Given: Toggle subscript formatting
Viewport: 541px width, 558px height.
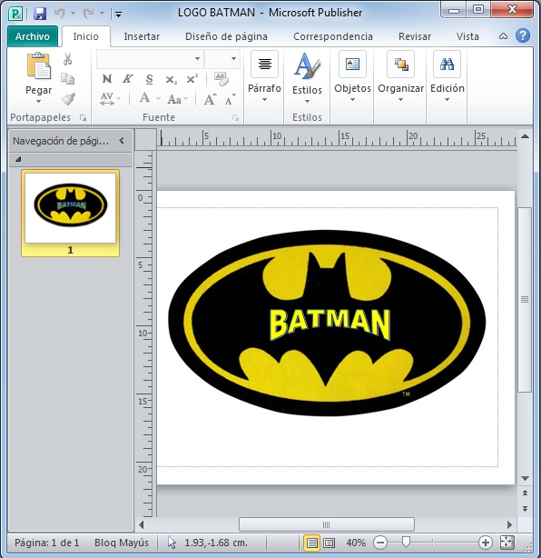Looking at the screenshot, I should pyautogui.click(x=171, y=79).
